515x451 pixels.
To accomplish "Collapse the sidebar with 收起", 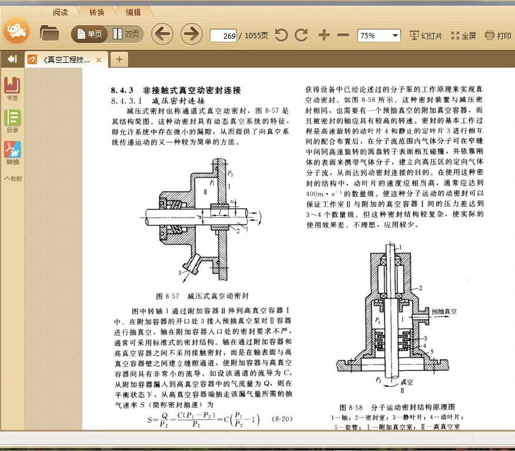I will point(13,178).
